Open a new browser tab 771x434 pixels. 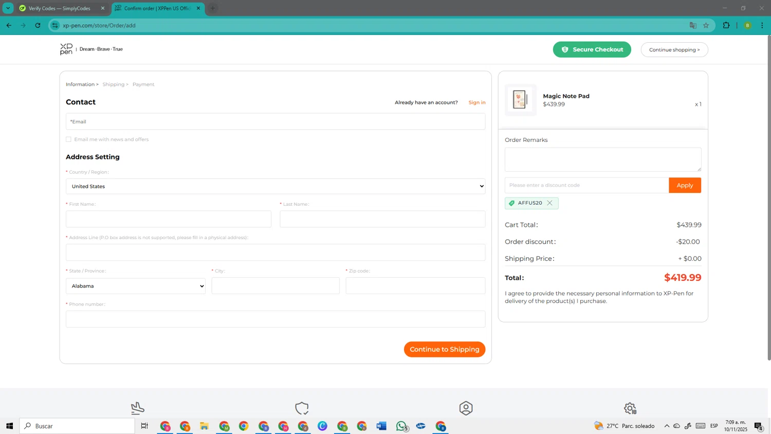coord(213,8)
